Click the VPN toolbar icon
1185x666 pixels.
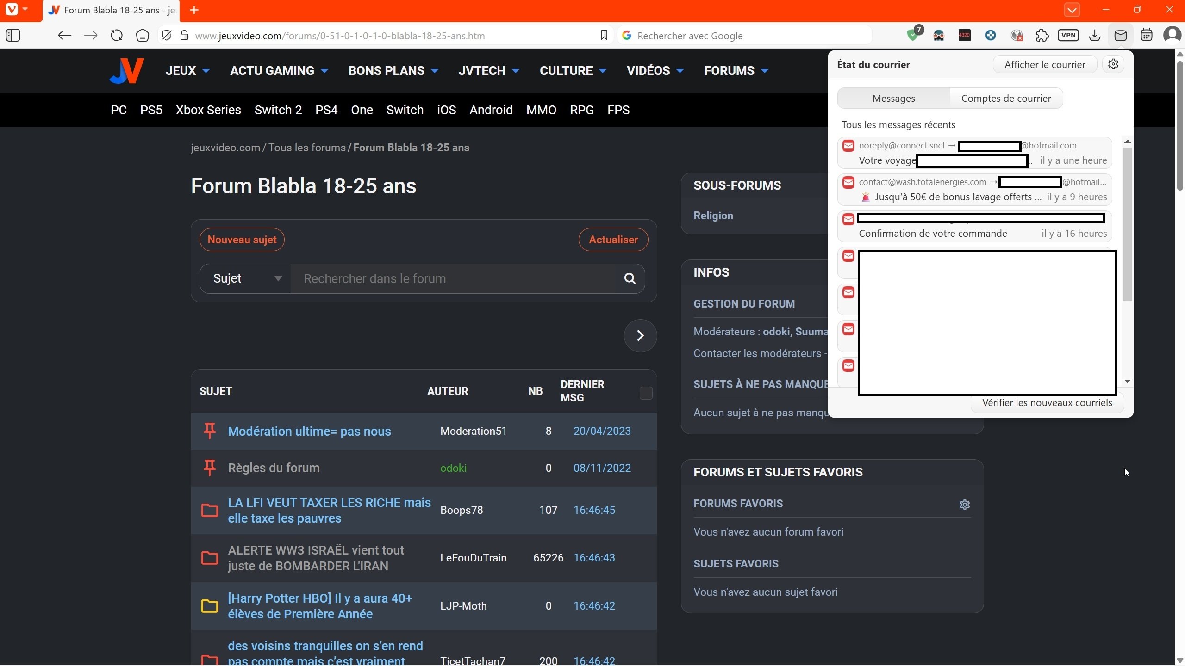click(x=1068, y=36)
